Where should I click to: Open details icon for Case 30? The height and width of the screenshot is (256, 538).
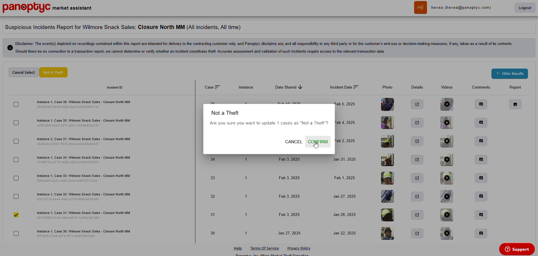[x=417, y=233]
